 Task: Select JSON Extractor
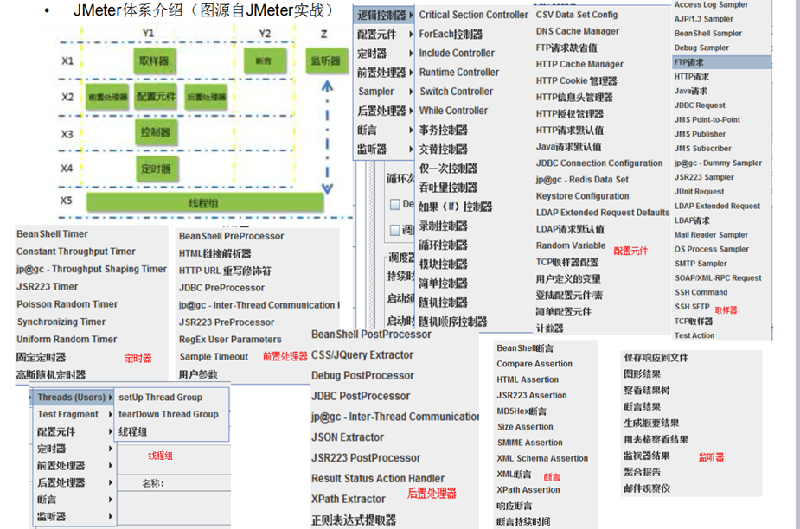(348, 437)
